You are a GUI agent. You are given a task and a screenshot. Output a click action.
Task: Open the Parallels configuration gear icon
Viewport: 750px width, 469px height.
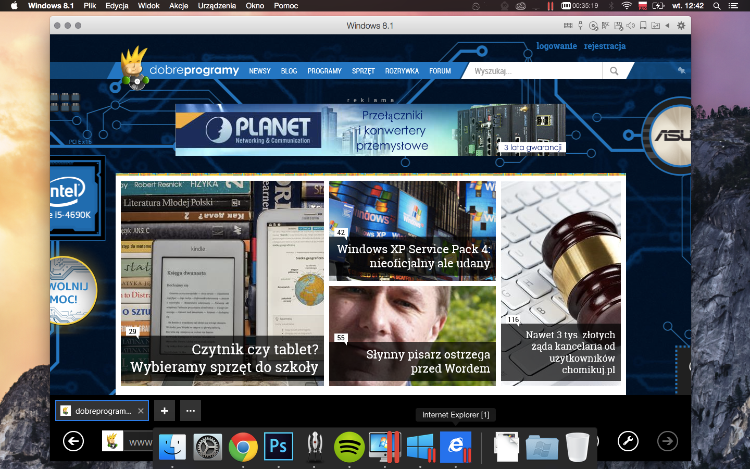coord(681,26)
